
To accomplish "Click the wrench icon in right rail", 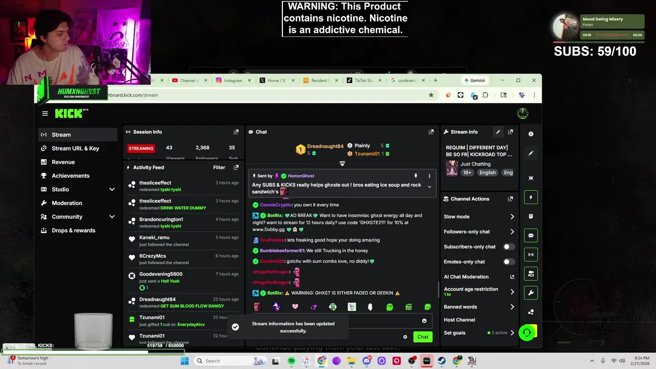I will click(x=531, y=293).
